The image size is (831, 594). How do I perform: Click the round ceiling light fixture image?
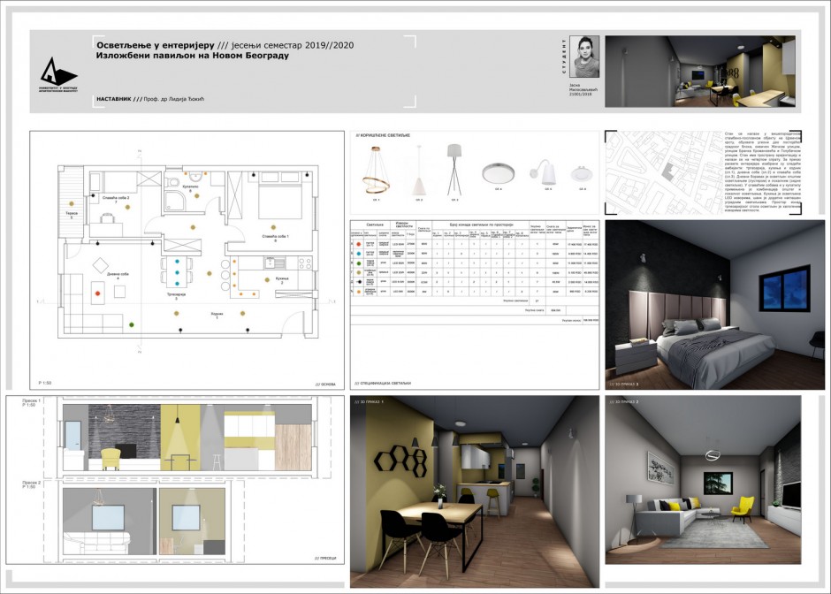pos(498,171)
